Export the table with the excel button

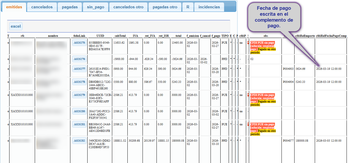(16, 26)
